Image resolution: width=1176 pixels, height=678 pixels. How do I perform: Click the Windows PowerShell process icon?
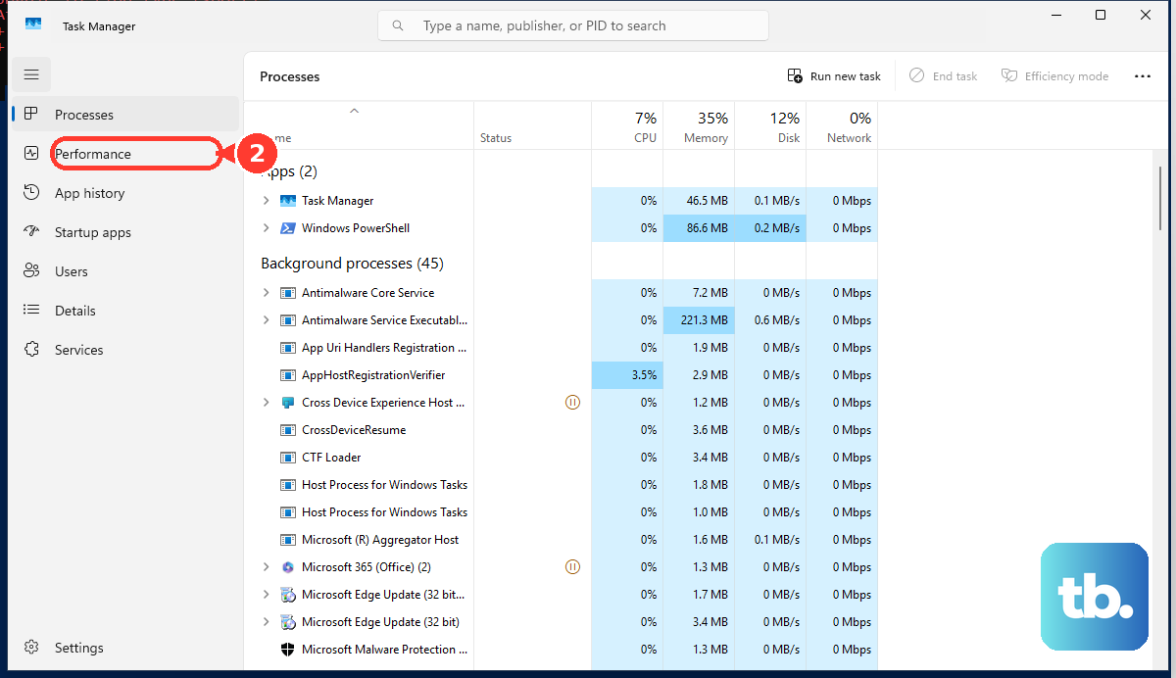[288, 228]
